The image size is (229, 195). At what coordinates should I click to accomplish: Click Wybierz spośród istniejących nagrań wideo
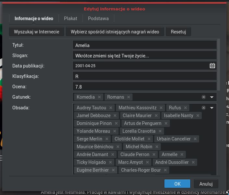click(x=115, y=32)
